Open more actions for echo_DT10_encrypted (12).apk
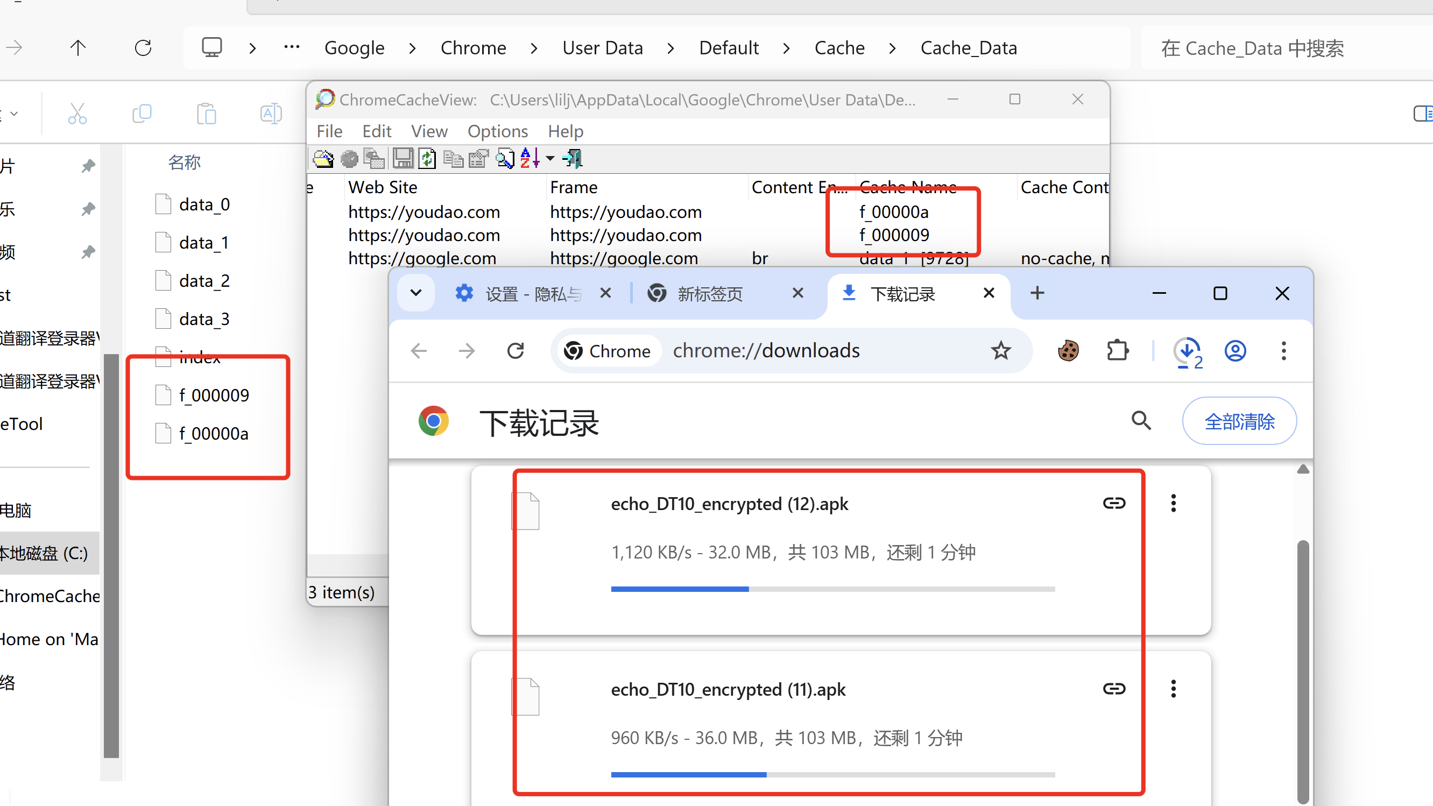This screenshot has height=806, width=1433. [x=1173, y=504]
